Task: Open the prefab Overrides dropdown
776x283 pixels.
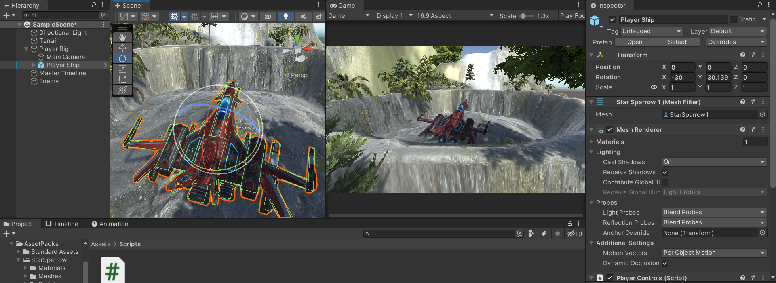Action: click(736, 42)
